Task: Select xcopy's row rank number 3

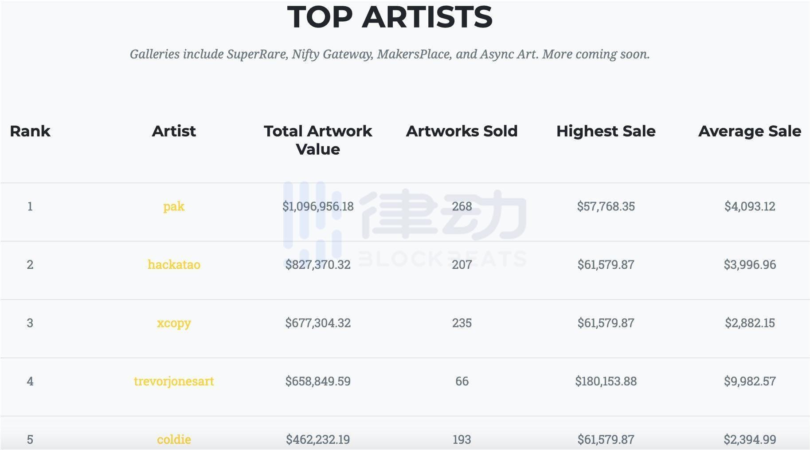Action: tap(30, 323)
